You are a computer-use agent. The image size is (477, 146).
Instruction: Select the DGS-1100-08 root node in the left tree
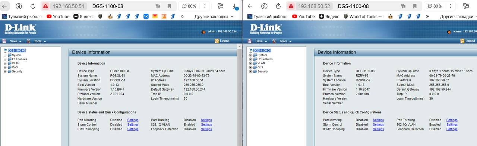coord(17,51)
